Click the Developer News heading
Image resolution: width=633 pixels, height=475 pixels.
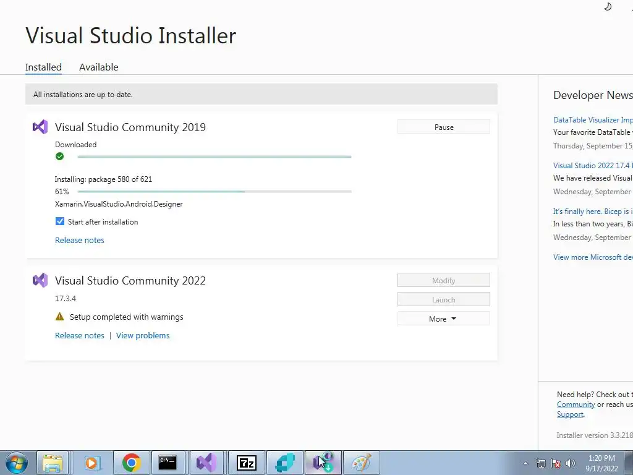click(x=593, y=95)
